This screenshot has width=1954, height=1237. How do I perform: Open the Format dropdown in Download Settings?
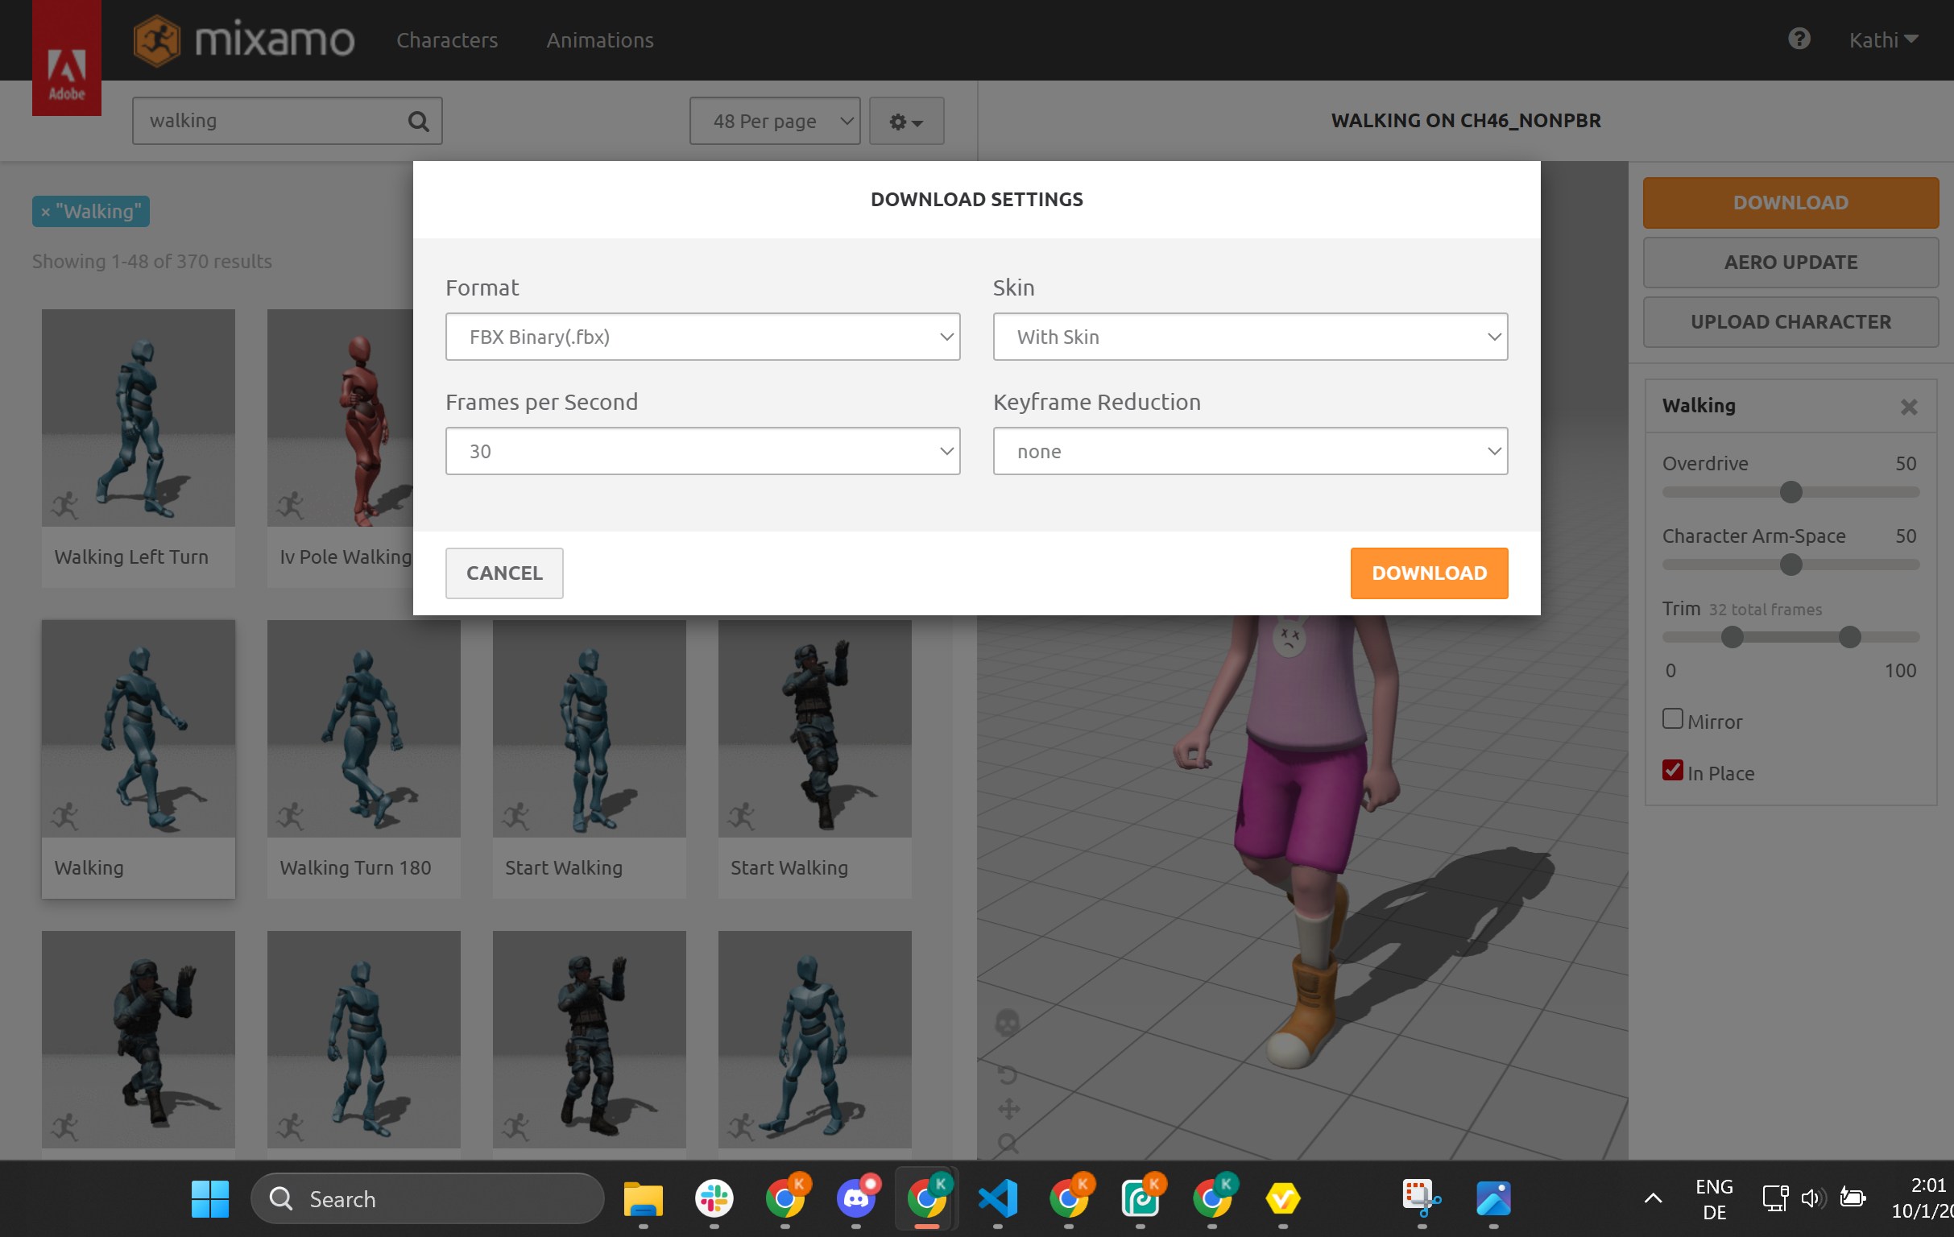[x=702, y=337]
